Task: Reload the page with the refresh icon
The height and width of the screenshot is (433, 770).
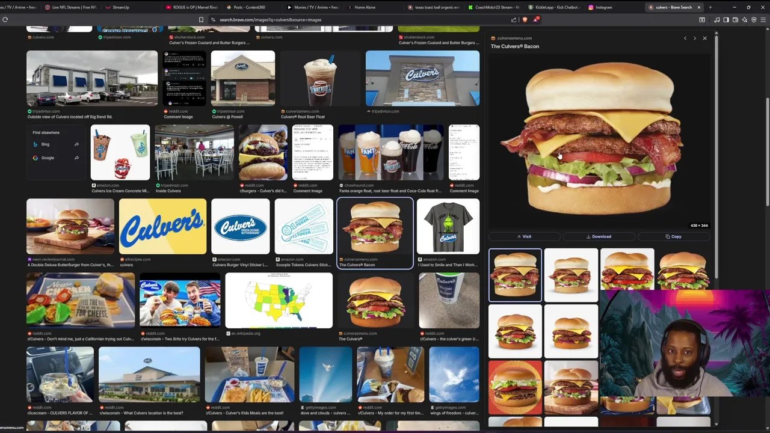Action: (5, 19)
